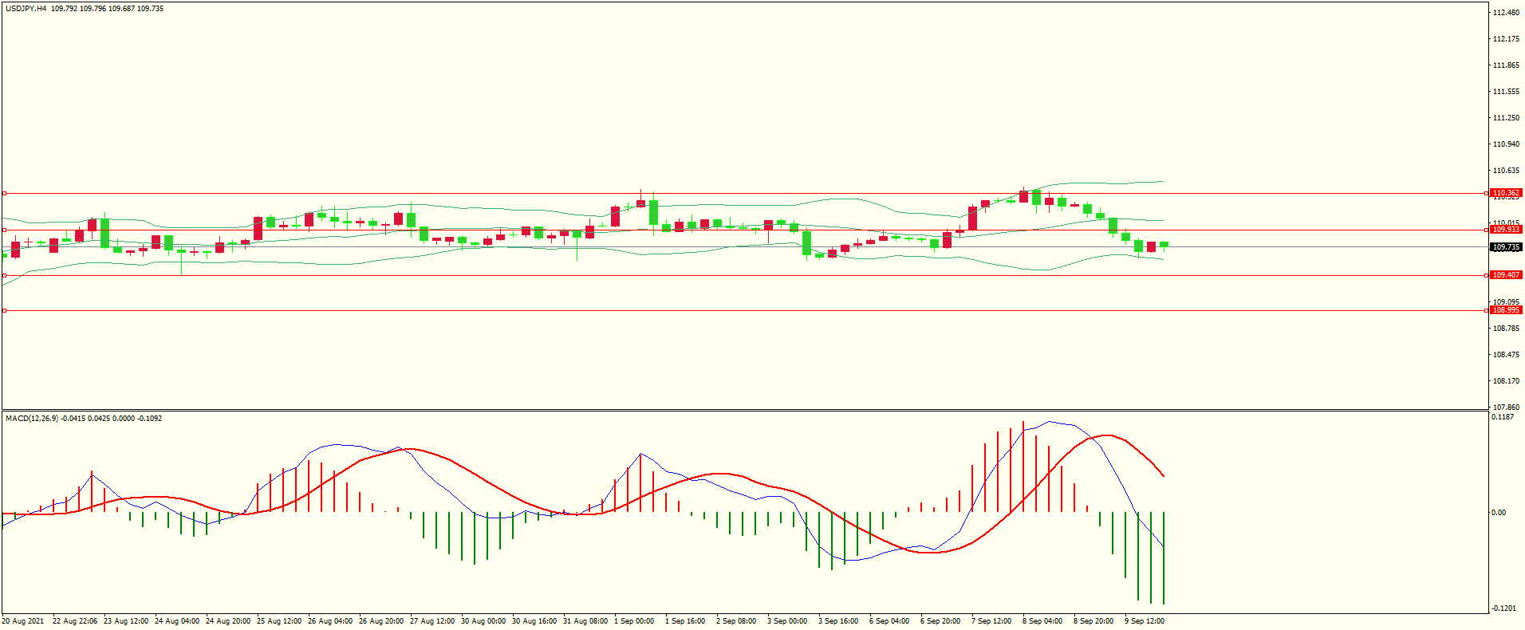
Task: Click the -0.1201 MACD scale value
Action: point(1504,608)
